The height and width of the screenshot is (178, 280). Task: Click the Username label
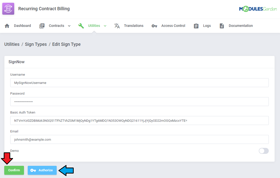[x=17, y=75]
